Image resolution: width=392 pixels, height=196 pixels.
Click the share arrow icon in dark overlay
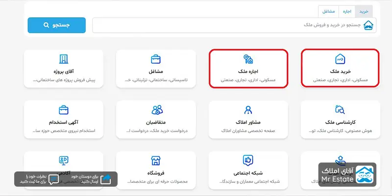[106, 178]
